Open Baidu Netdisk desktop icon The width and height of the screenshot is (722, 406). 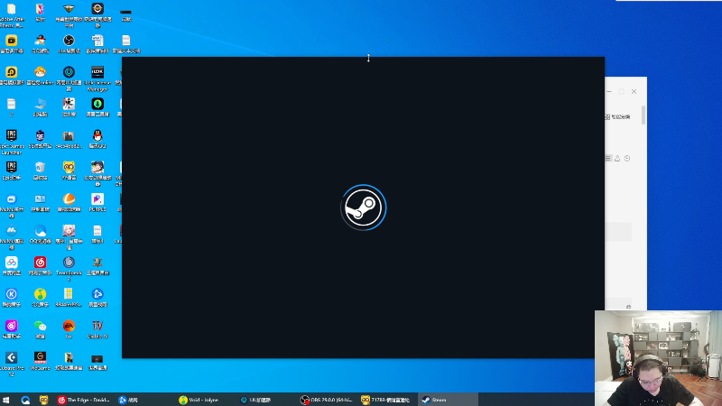12,265
